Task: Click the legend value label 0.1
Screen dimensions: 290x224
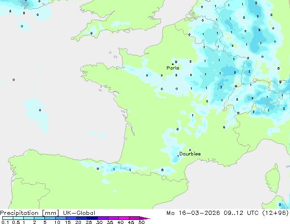Action: pyautogui.click(x=5, y=222)
